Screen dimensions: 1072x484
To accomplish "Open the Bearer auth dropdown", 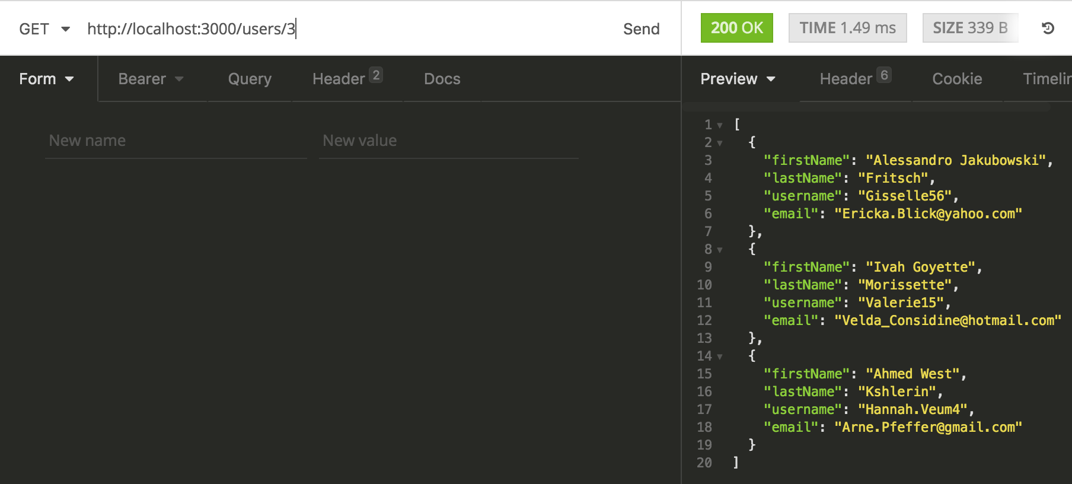I will coord(151,79).
